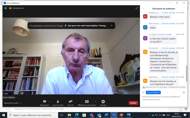The height and width of the screenshot is (118, 190).
Task: Expand the arrow next to Discussion
Action: click(x=49, y=102)
